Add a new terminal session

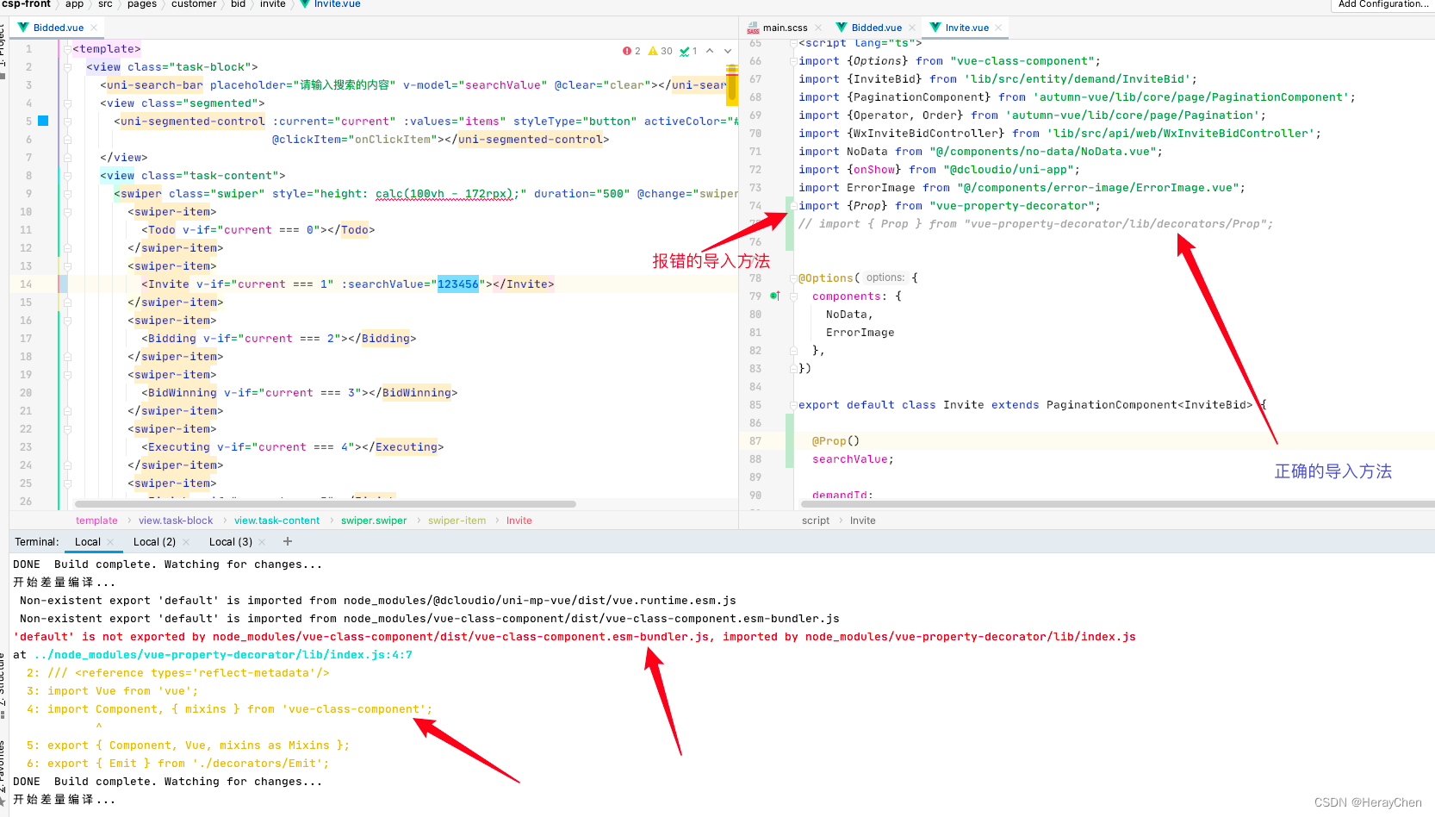[x=288, y=541]
